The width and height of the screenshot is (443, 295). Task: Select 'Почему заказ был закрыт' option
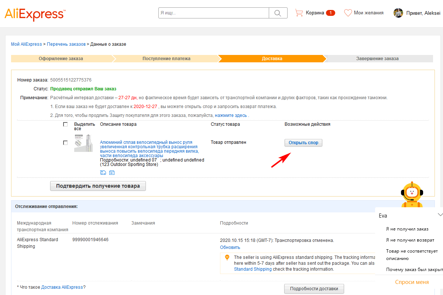pyautogui.click(x=415, y=270)
